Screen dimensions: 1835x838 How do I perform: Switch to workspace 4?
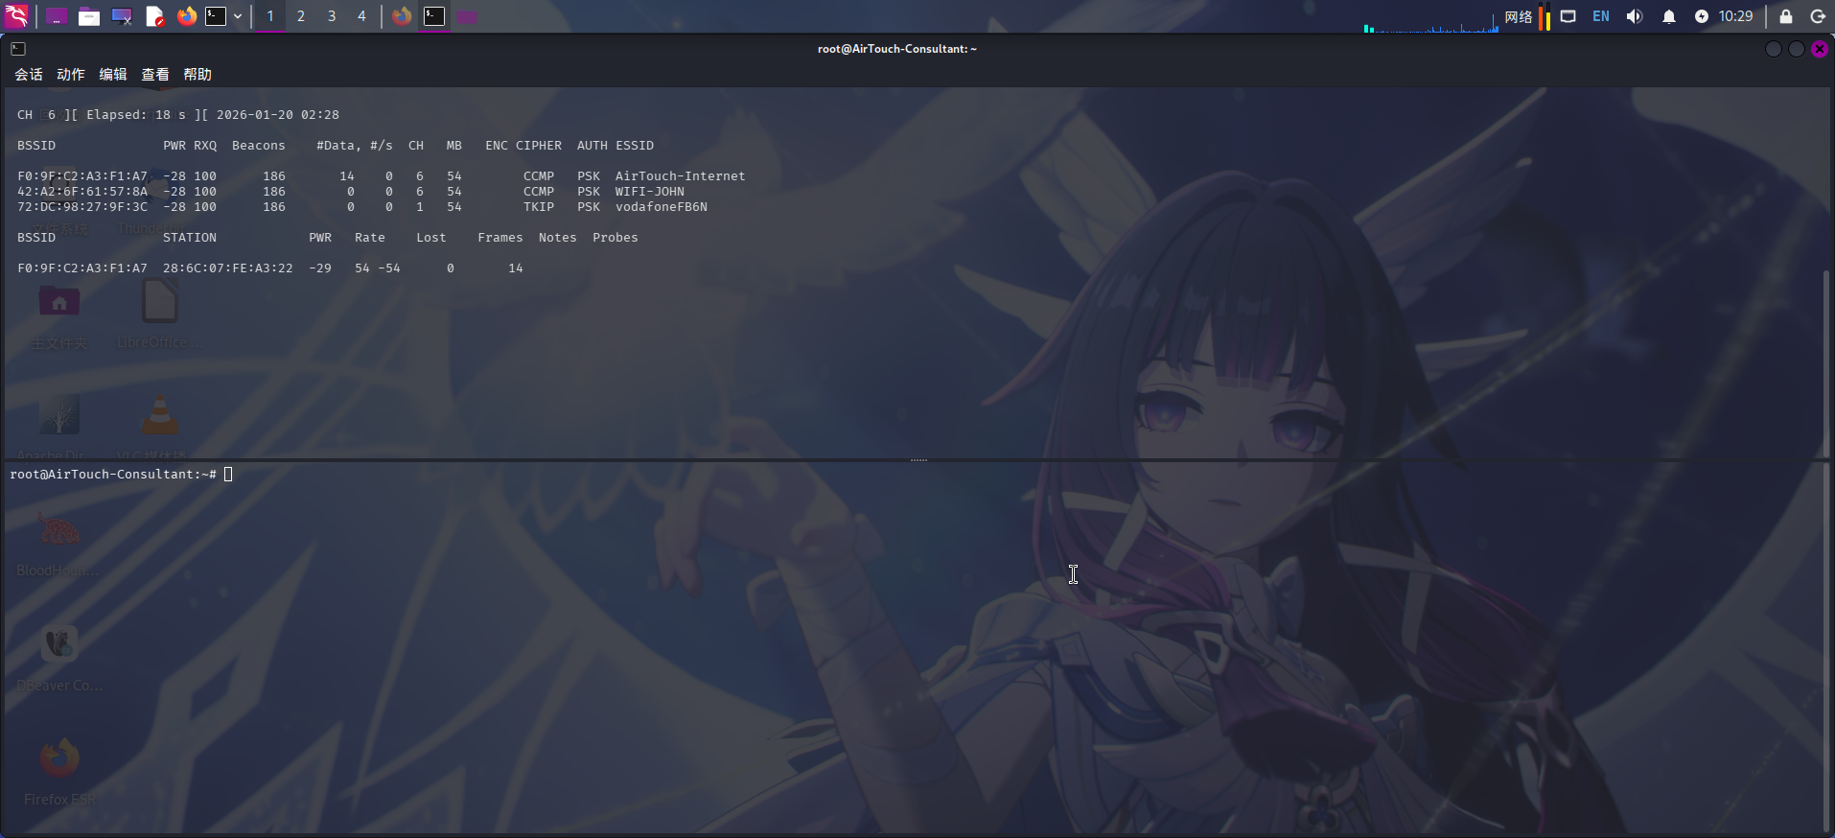361,16
